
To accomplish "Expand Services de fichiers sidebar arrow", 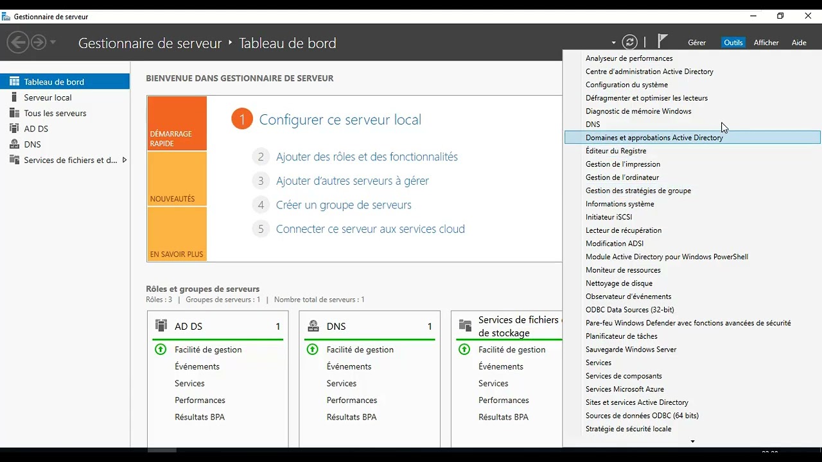I will (124, 160).
